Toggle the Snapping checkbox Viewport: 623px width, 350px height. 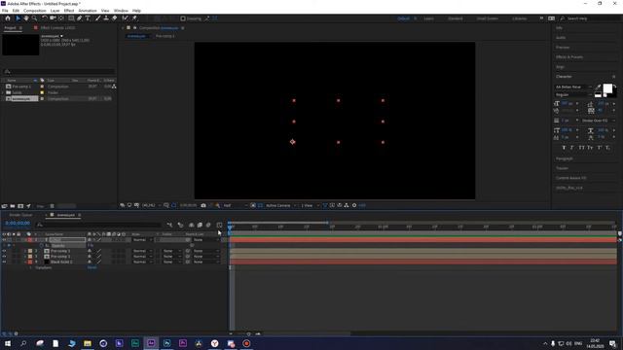click(183, 18)
